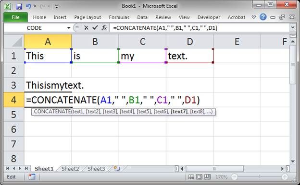Restore the workbook window icon
300x185 pixels.
coord(282,17)
